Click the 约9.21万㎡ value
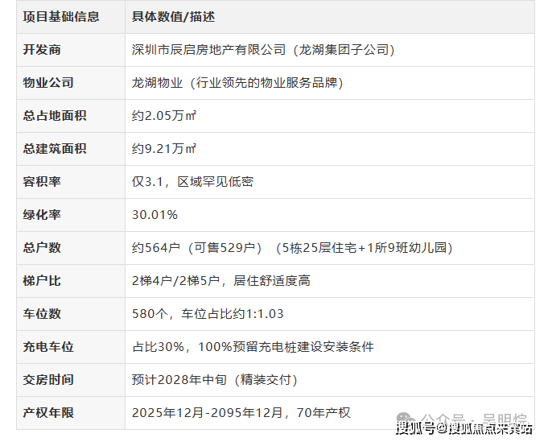This screenshot has width=544, height=442. tap(164, 149)
